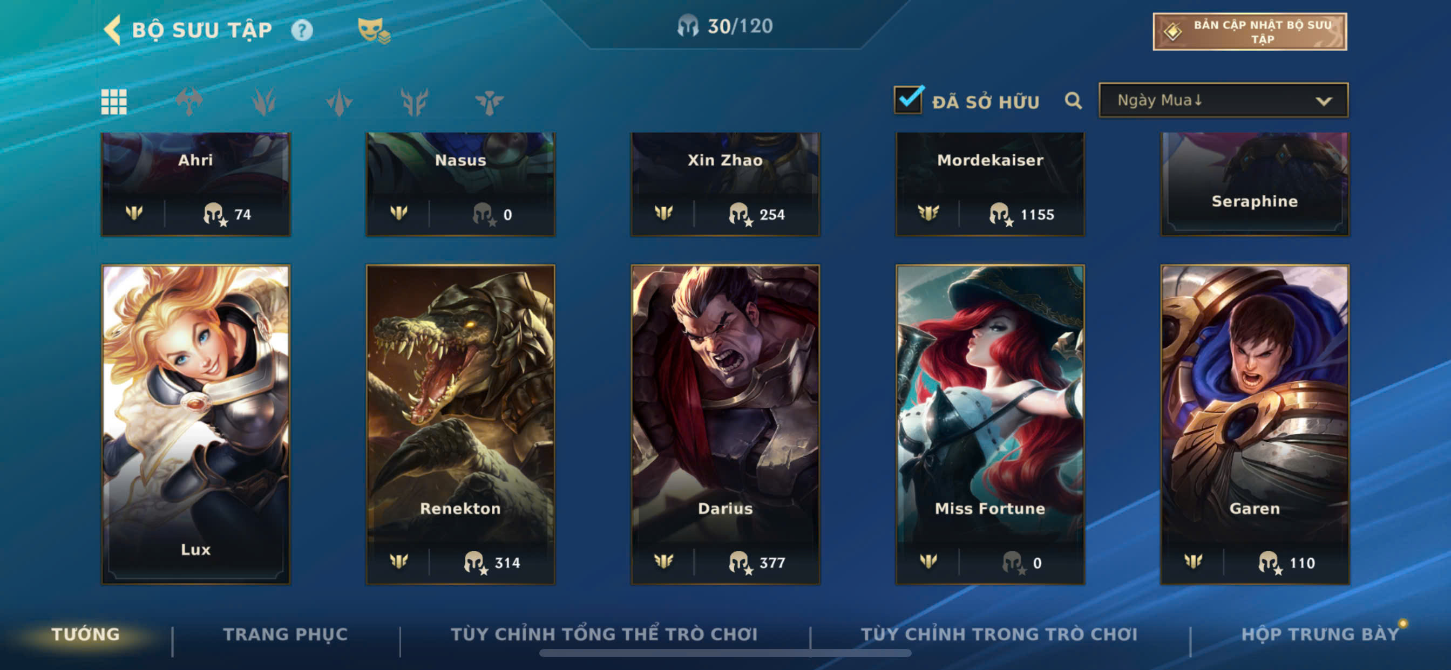Click the horizontal scrollbar at the bottom

click(725, 653)
